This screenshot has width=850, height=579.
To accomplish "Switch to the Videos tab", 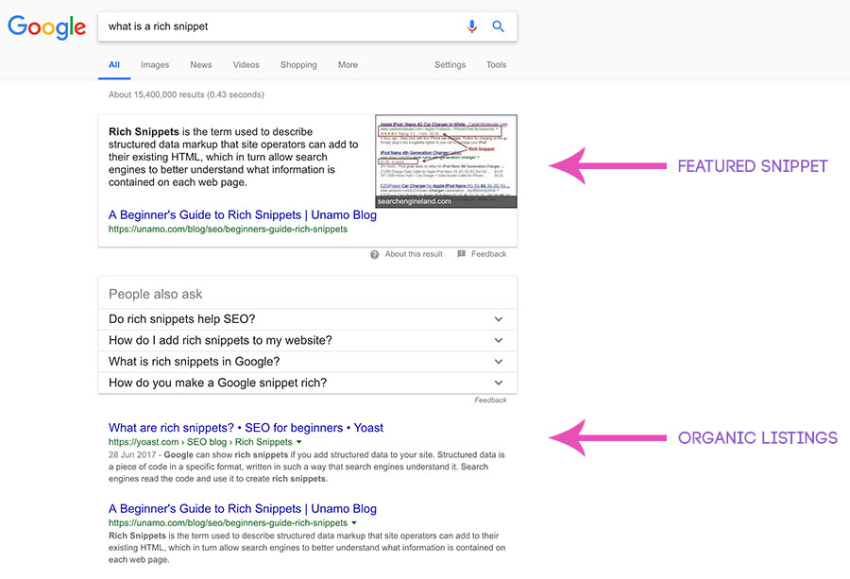I will tap(246, 65).
